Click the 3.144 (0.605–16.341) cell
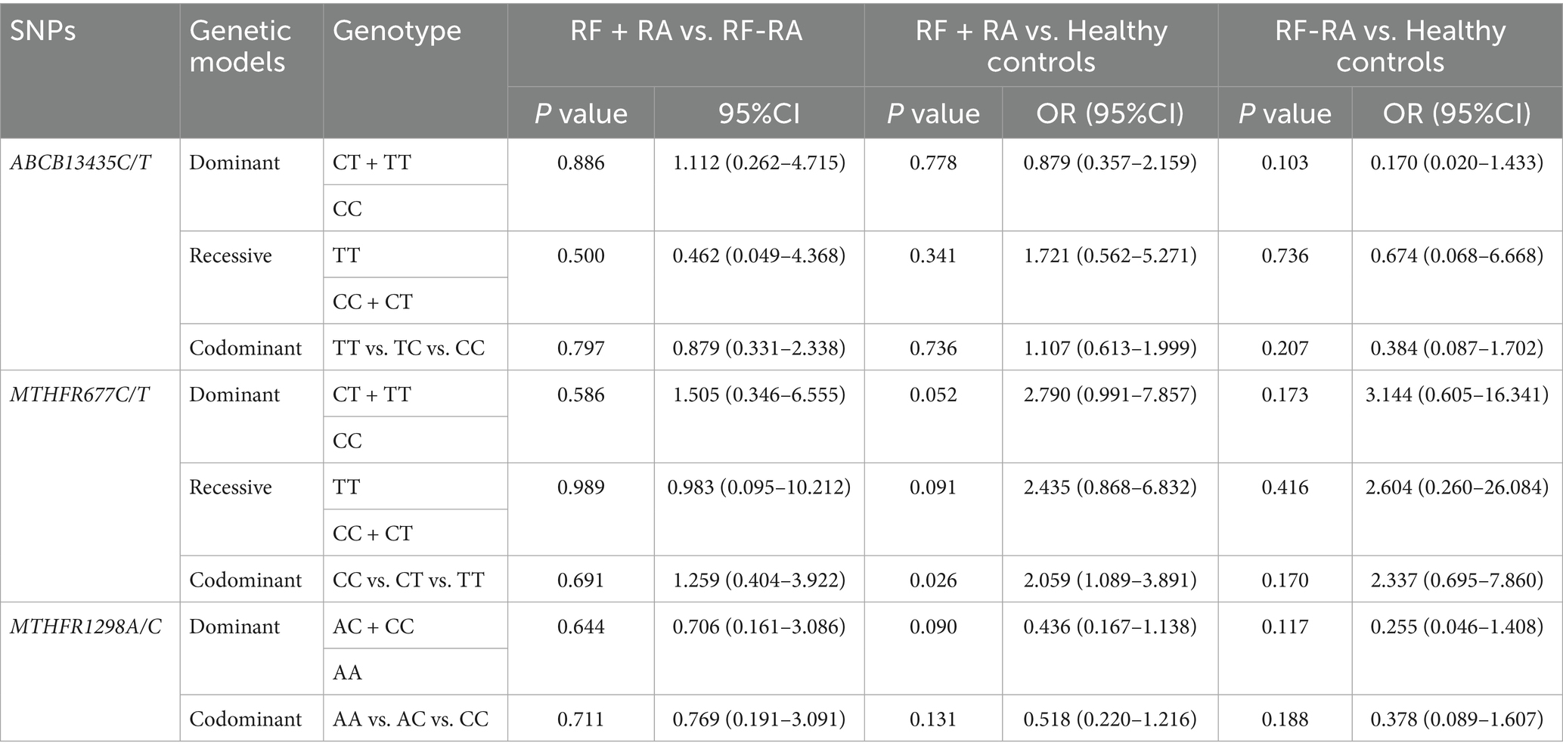This screenshot has width=1563, height=755. [x=1456, y=395]
